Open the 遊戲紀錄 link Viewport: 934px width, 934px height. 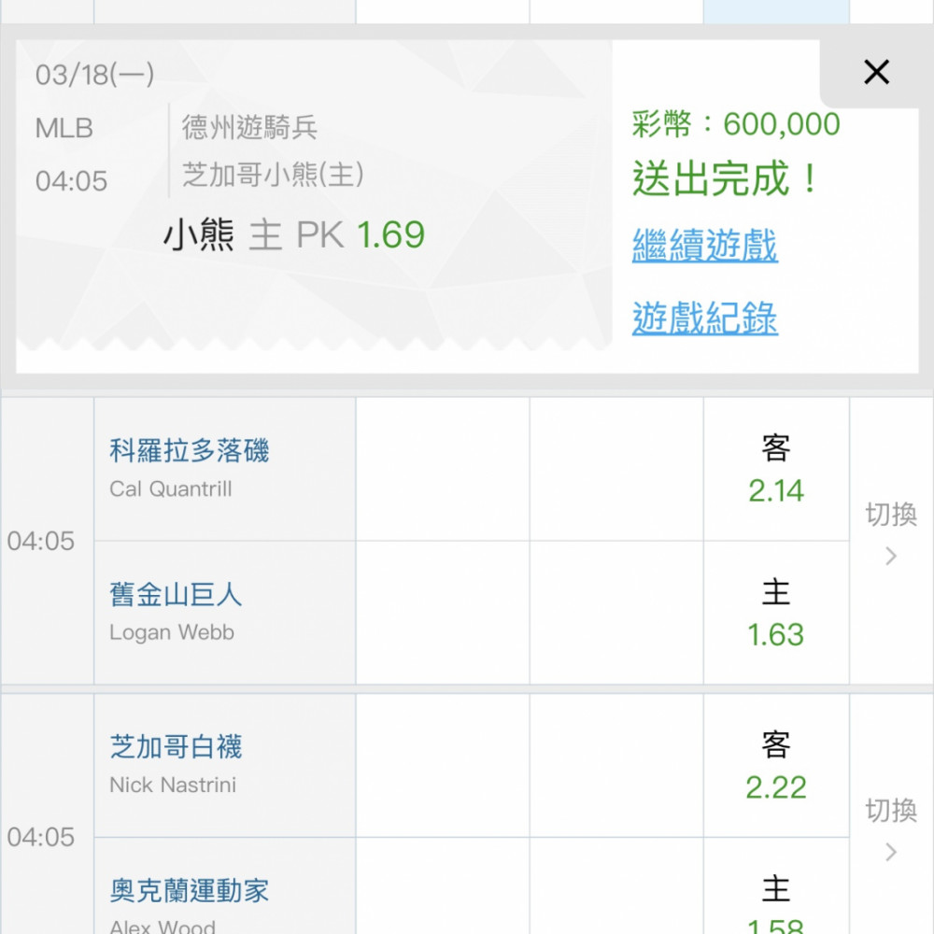pyautogui.click(x=704, y=318)
